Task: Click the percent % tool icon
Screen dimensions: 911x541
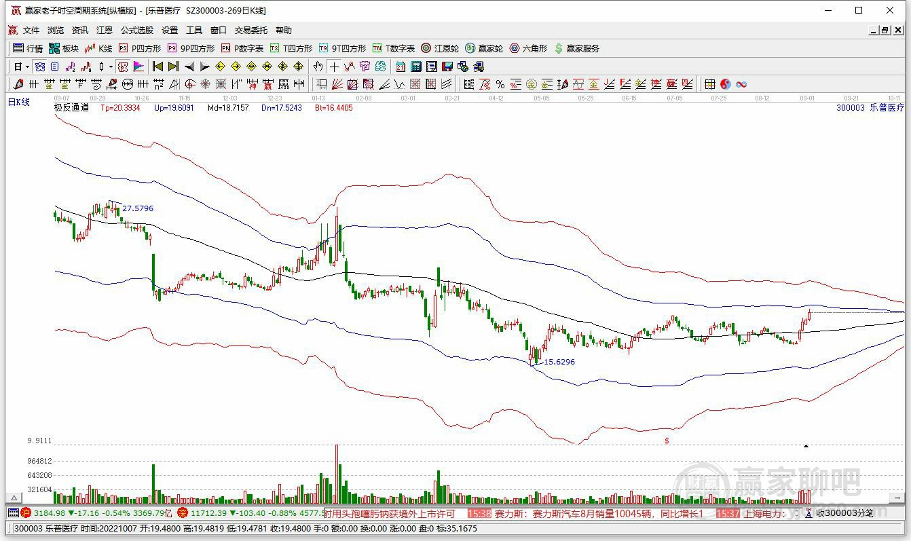Action: tap(500, 84)
